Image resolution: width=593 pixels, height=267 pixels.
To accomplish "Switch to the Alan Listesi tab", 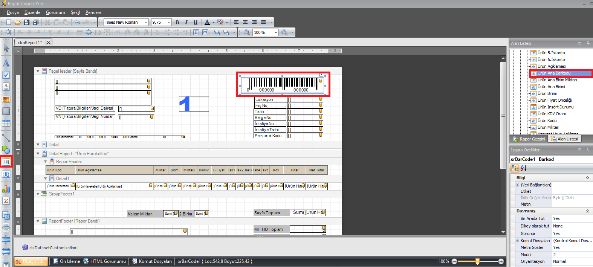I will (x=564, y=139).
